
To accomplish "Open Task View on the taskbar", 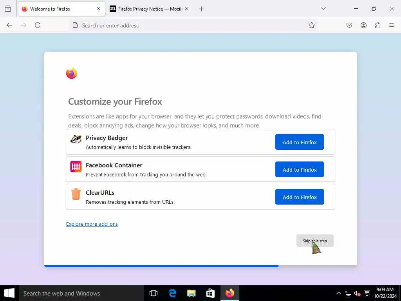I will (x=154, y=293).
